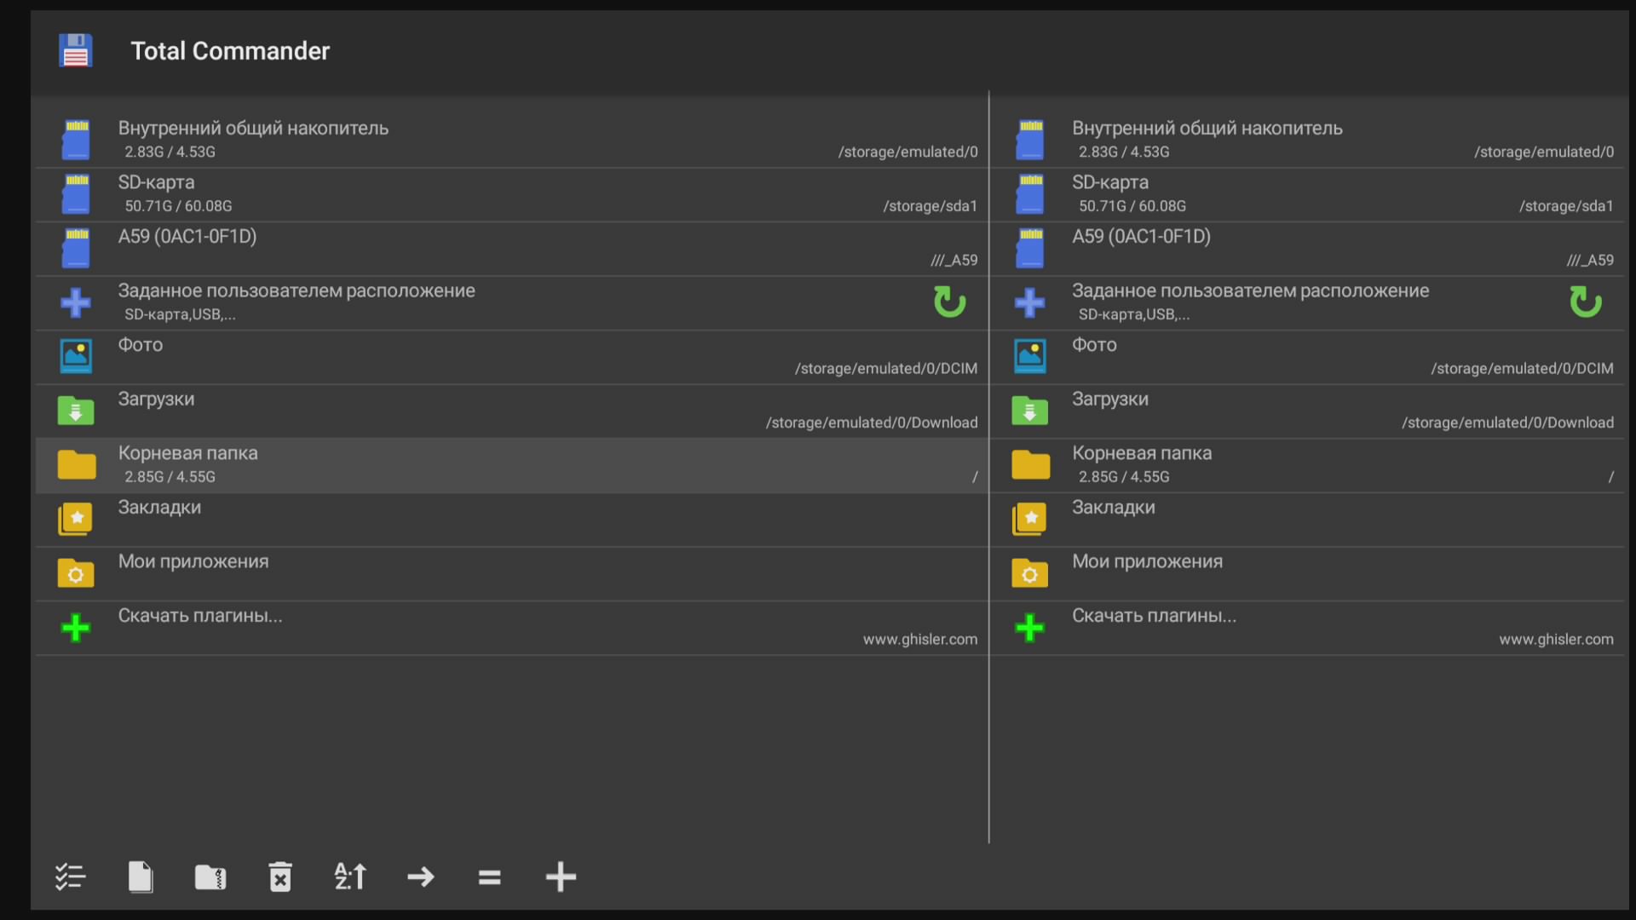This screenshot has height=920, width=1636.
Task: Open 'Мои приложения' label in left panel
Action: [x=193, y=561]
